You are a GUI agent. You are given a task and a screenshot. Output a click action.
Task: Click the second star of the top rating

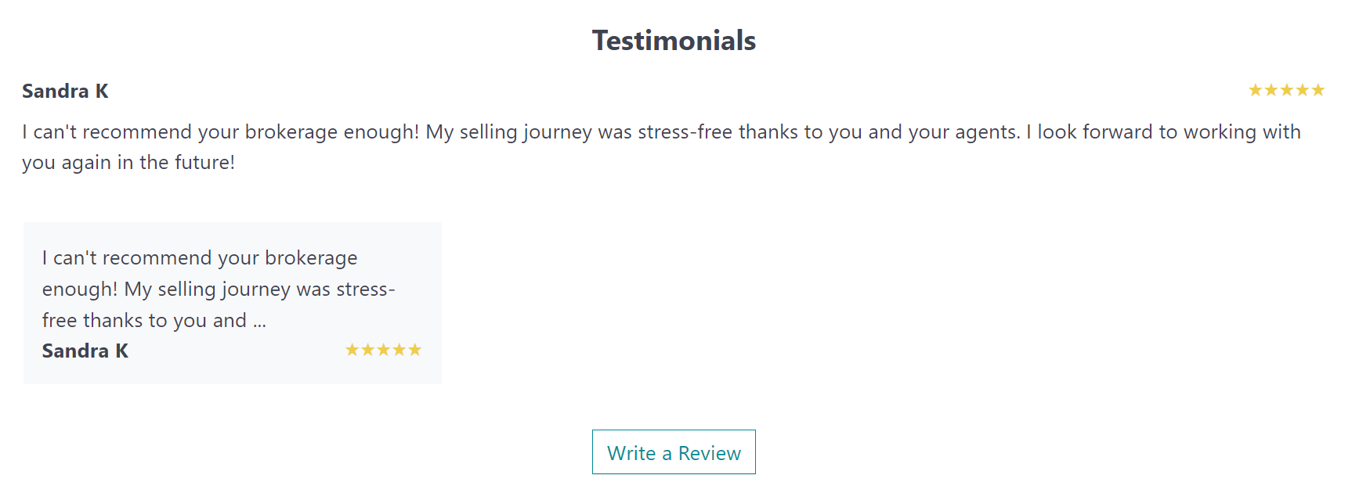(x=1271, y=90)
